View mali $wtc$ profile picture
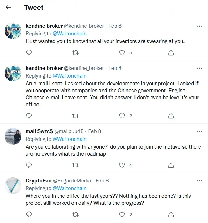The image size is (208, 223). coord(13,136)
